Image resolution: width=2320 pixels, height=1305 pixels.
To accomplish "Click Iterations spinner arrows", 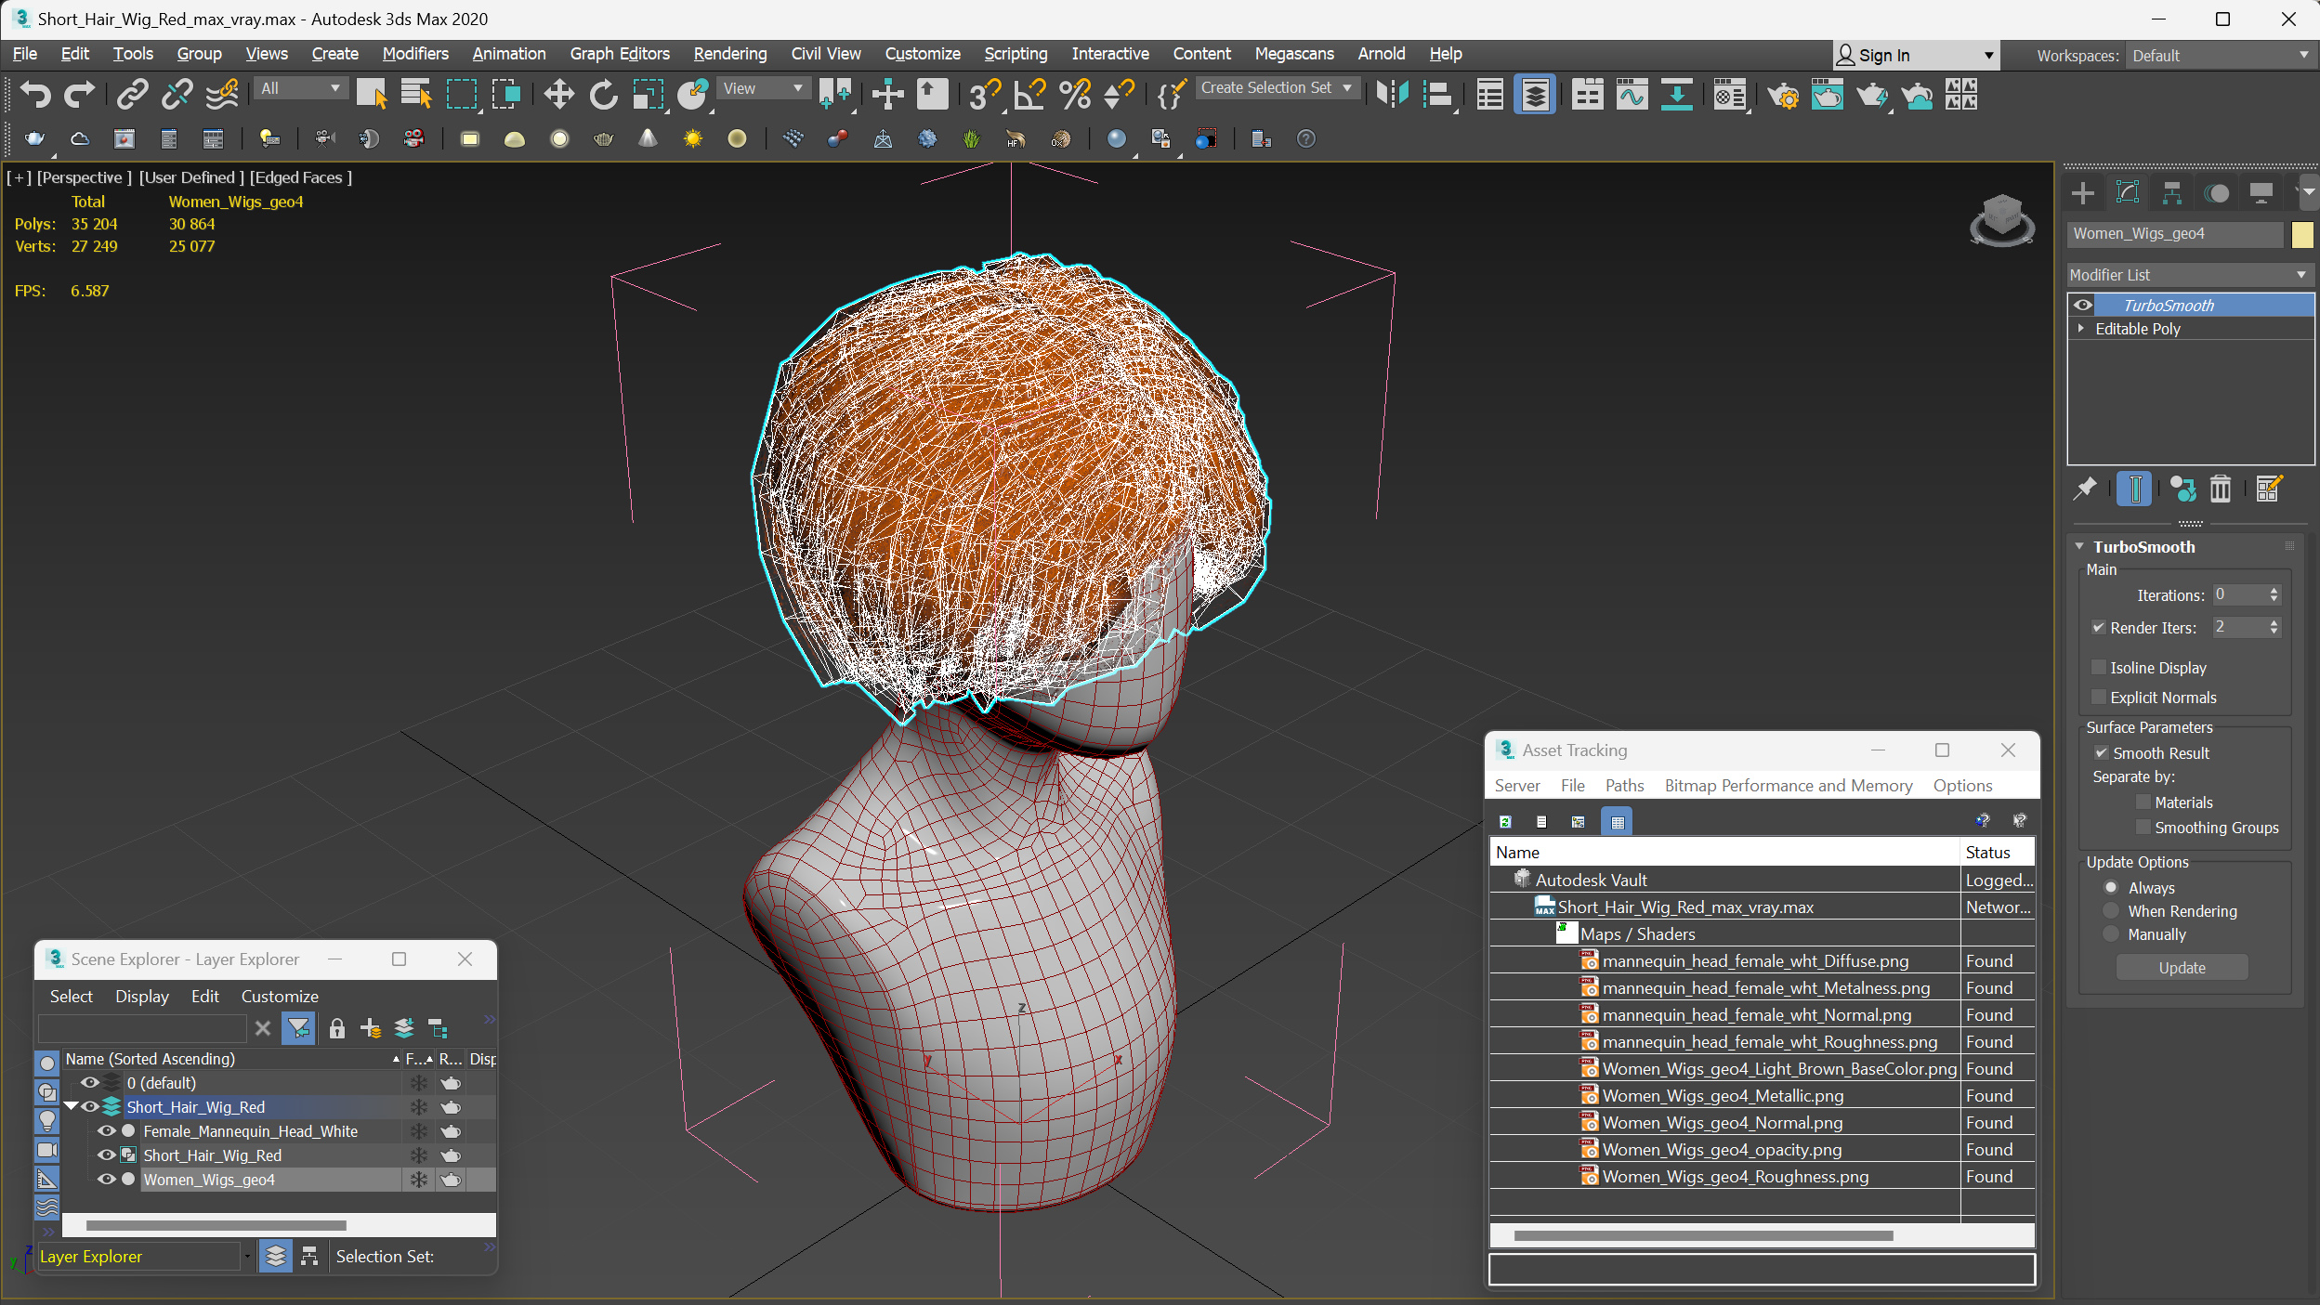I will (x=2274, y=594).
